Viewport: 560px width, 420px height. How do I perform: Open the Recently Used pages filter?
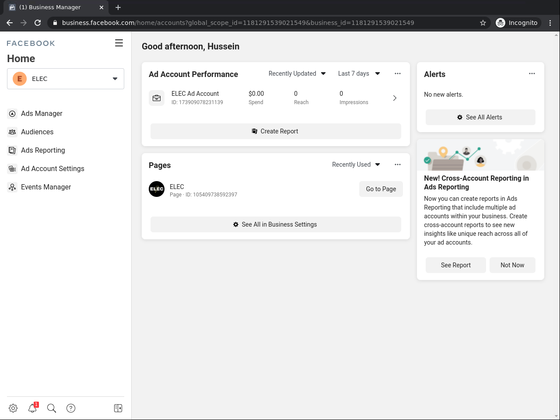[x=356, y=164]
